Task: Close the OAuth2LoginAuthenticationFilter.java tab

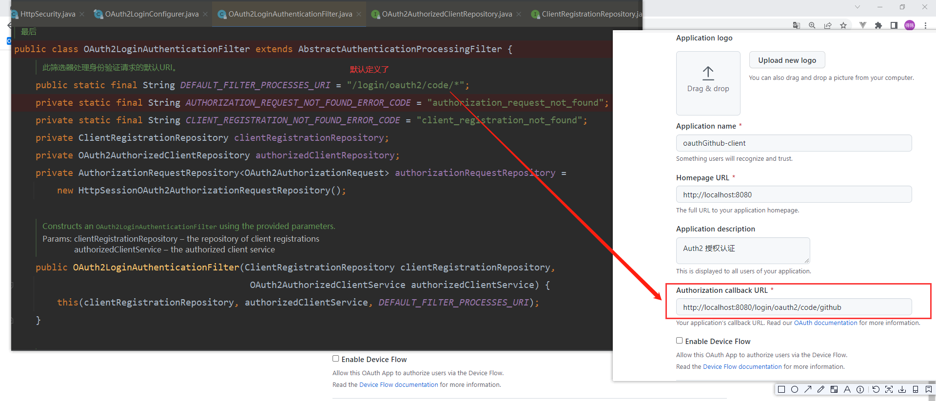Action: pos(359,14)
